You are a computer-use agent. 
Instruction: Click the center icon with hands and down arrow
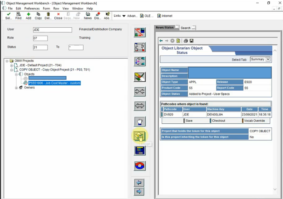point(140,62)
